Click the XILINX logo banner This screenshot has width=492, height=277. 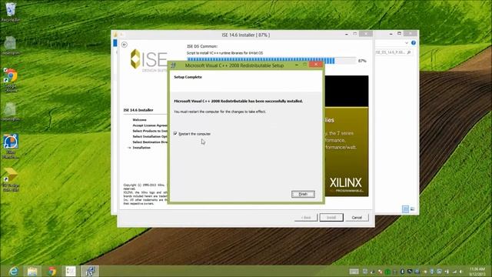pyautogui.click(x=346, y=185)
